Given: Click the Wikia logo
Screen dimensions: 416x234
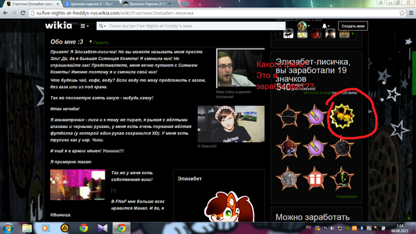Looking at the screenshot, I should pyautogui.click(x=58, y=25).
